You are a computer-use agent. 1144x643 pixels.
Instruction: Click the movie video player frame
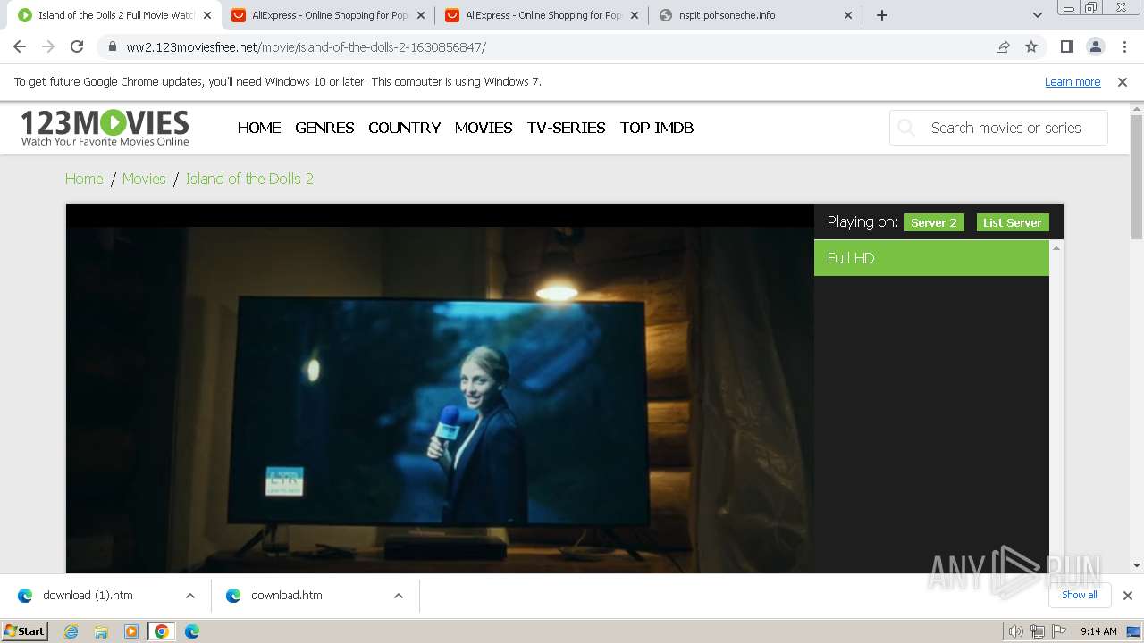click(x=440, y=388)
